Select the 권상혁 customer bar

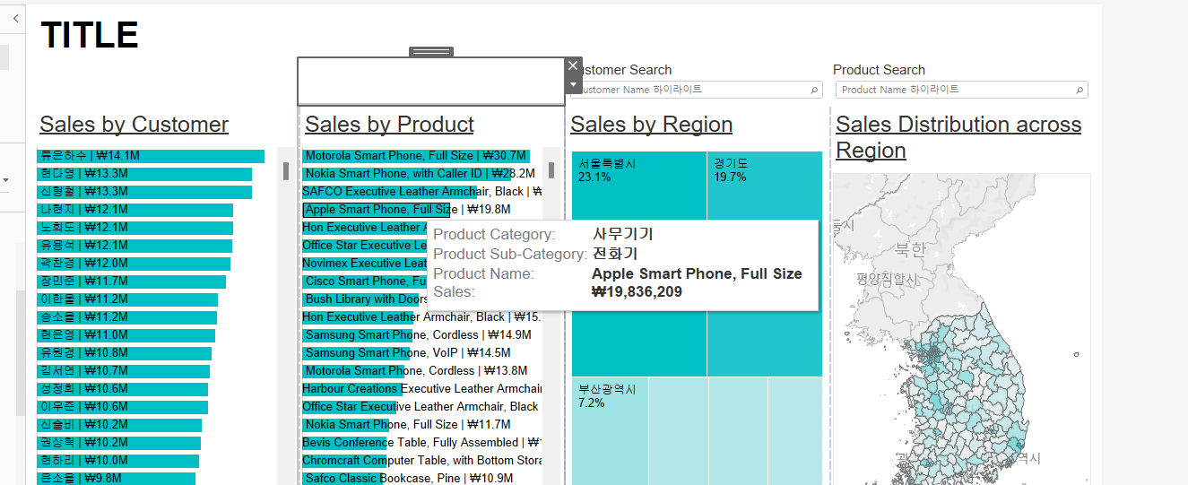pos(118,443)
